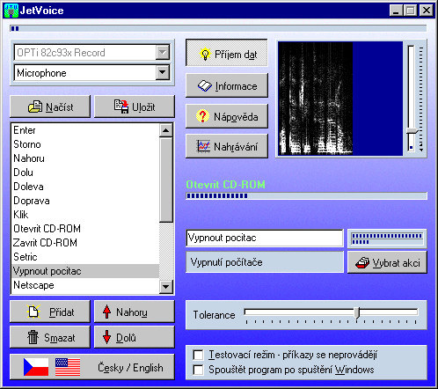438x389 pixels.
Task: Click the spectrogram display
Action: [x=340, y=99]
